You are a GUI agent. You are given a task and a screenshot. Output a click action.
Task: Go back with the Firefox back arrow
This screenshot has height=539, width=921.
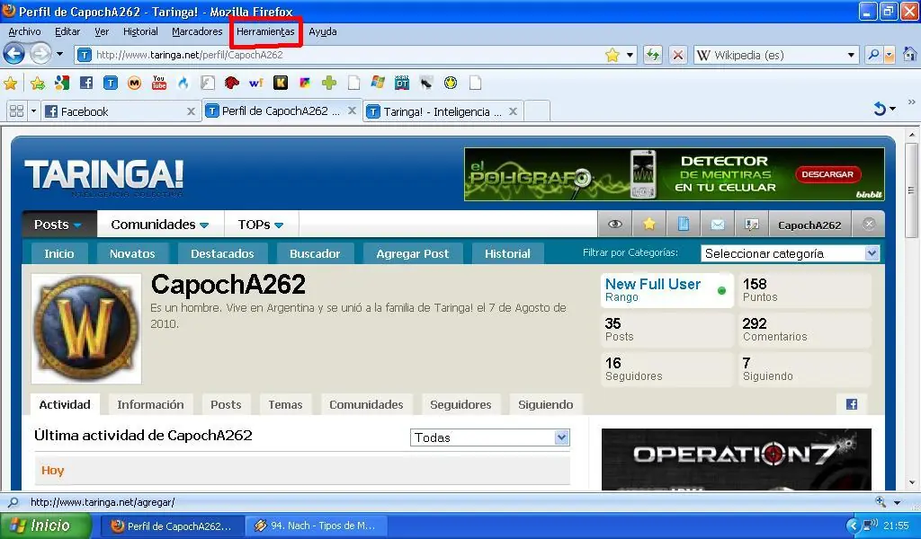(13, 55)
